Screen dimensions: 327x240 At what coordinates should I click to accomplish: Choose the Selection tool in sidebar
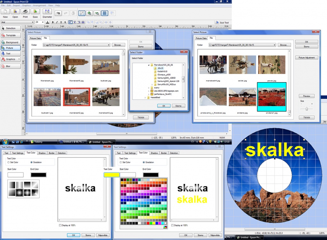click(x=11, y=28)
